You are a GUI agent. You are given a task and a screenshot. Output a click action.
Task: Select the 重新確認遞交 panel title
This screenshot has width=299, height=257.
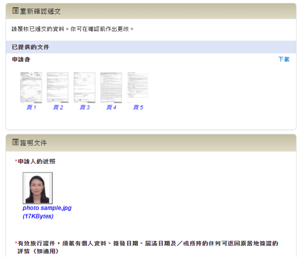[40, 11]
